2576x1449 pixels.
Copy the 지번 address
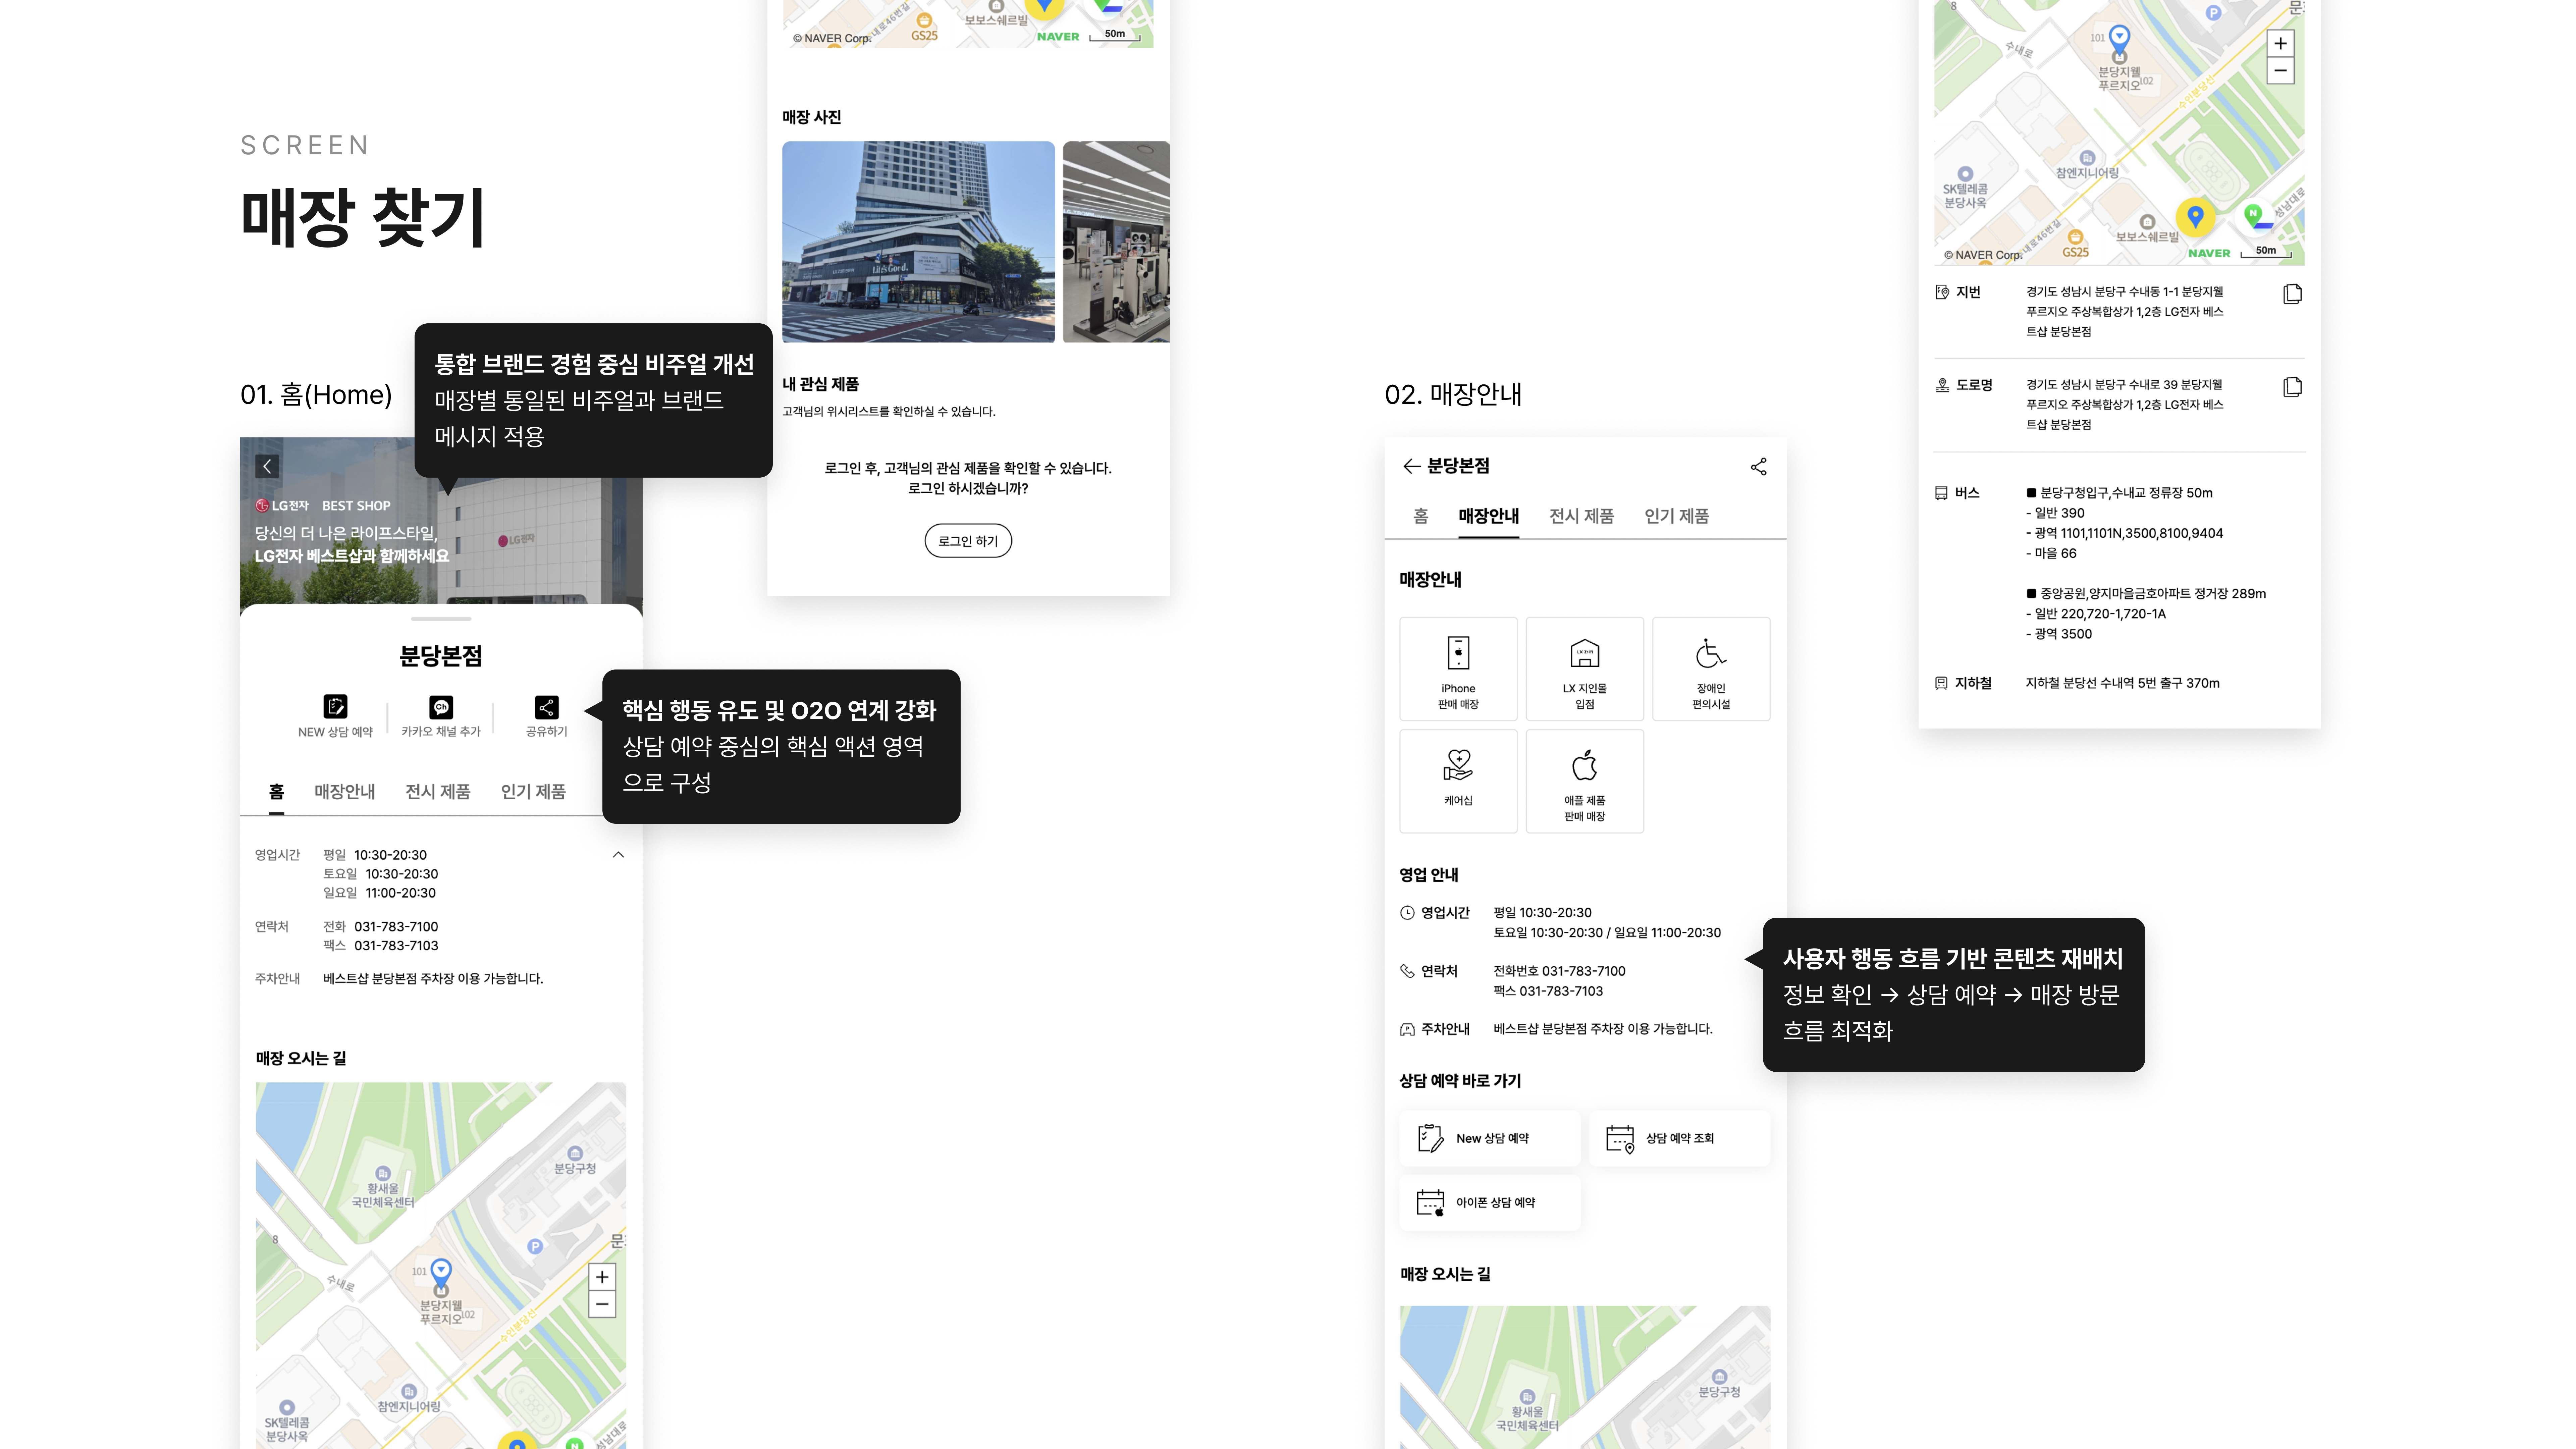click(x=2293, y=294)
